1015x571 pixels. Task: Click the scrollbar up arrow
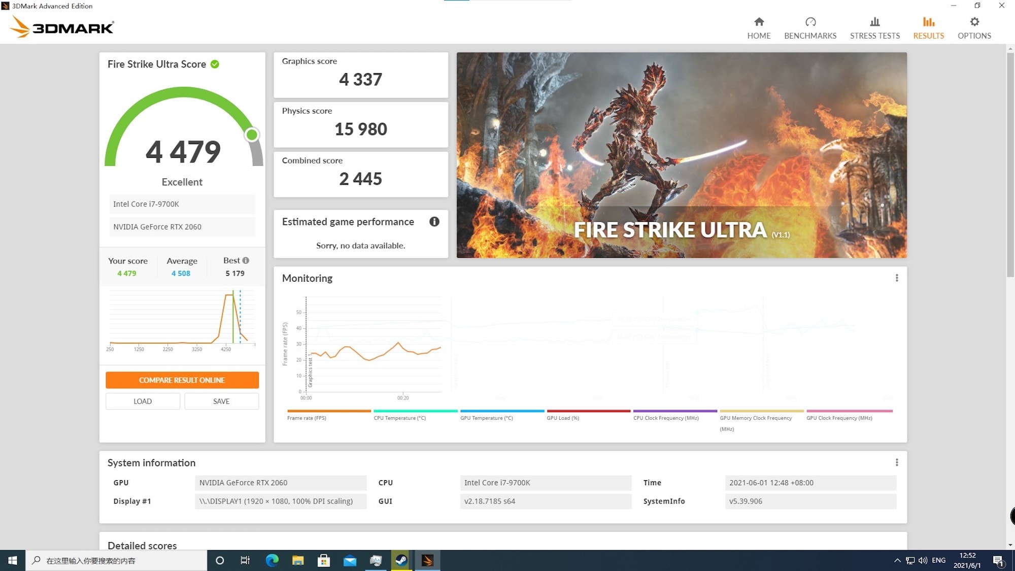tap(1010, 49)
